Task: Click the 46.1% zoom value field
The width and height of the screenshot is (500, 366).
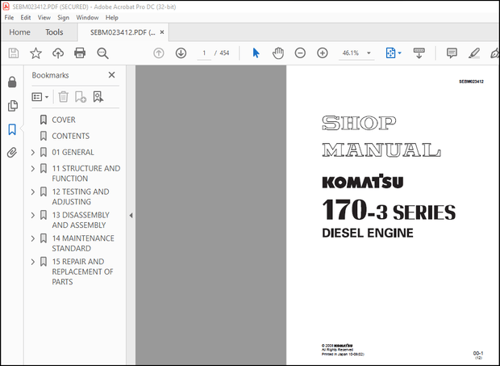Action: tap(351, 53)
